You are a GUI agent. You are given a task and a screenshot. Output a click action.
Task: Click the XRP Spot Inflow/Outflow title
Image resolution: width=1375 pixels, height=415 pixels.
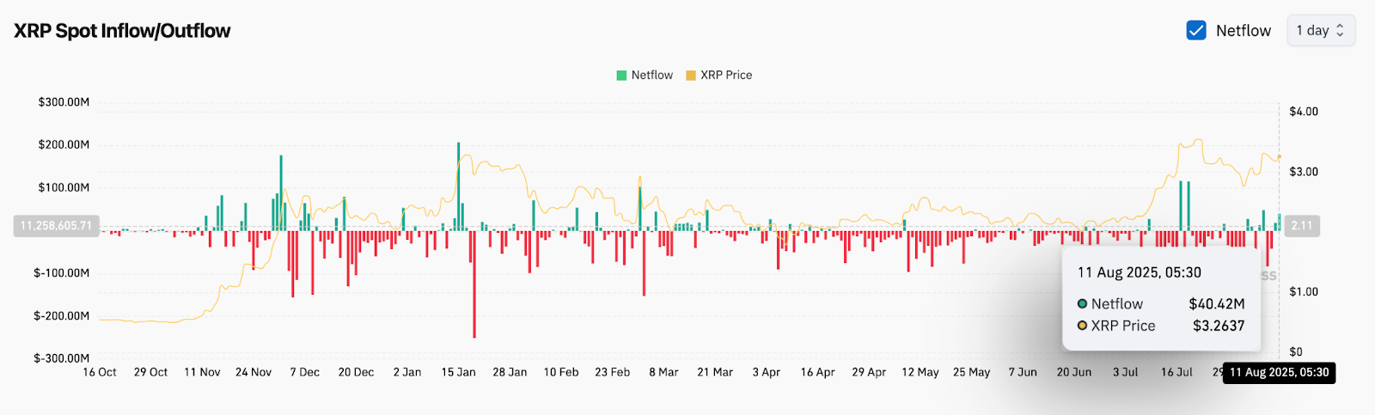[122, 31]
